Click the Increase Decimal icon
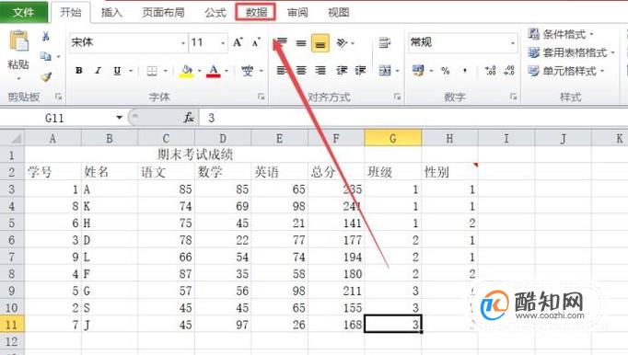This screenshot has width=628, height=355. click(490, 71)
